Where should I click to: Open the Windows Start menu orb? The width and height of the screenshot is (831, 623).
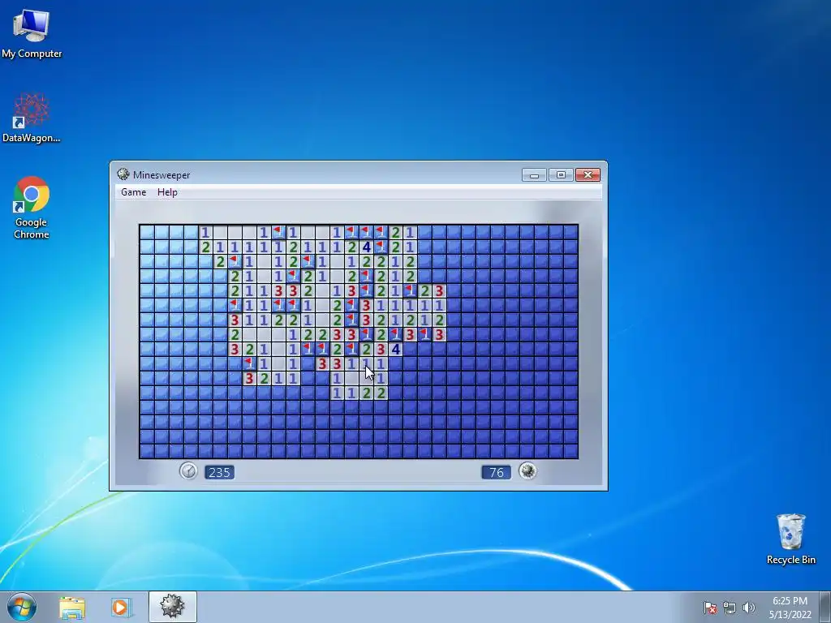pyautogui.click(x=22, y=607)
